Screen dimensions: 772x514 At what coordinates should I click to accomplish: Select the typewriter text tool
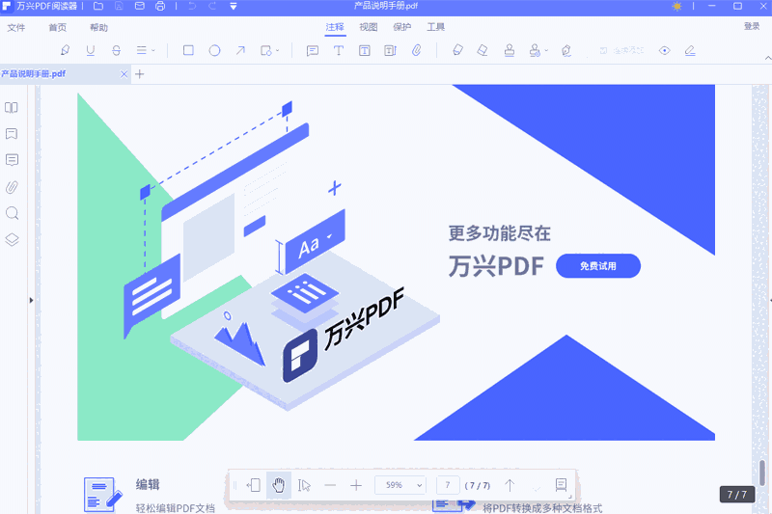(x=339, y=50)
